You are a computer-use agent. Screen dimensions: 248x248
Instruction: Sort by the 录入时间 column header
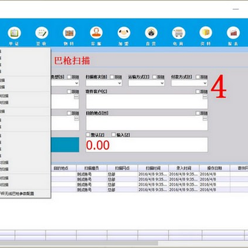point(184,168)
